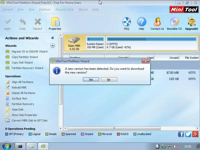Click the 3.83 GB unused value
This screenshot has height=150, width=200.
click(x=174, y=79)
